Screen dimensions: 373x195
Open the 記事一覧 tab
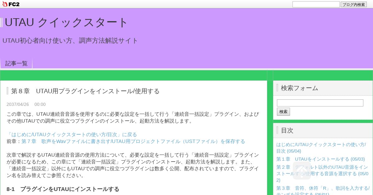16,63
